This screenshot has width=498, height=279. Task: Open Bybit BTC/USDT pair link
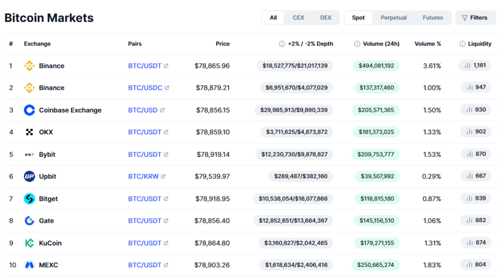tap(144, 154)
